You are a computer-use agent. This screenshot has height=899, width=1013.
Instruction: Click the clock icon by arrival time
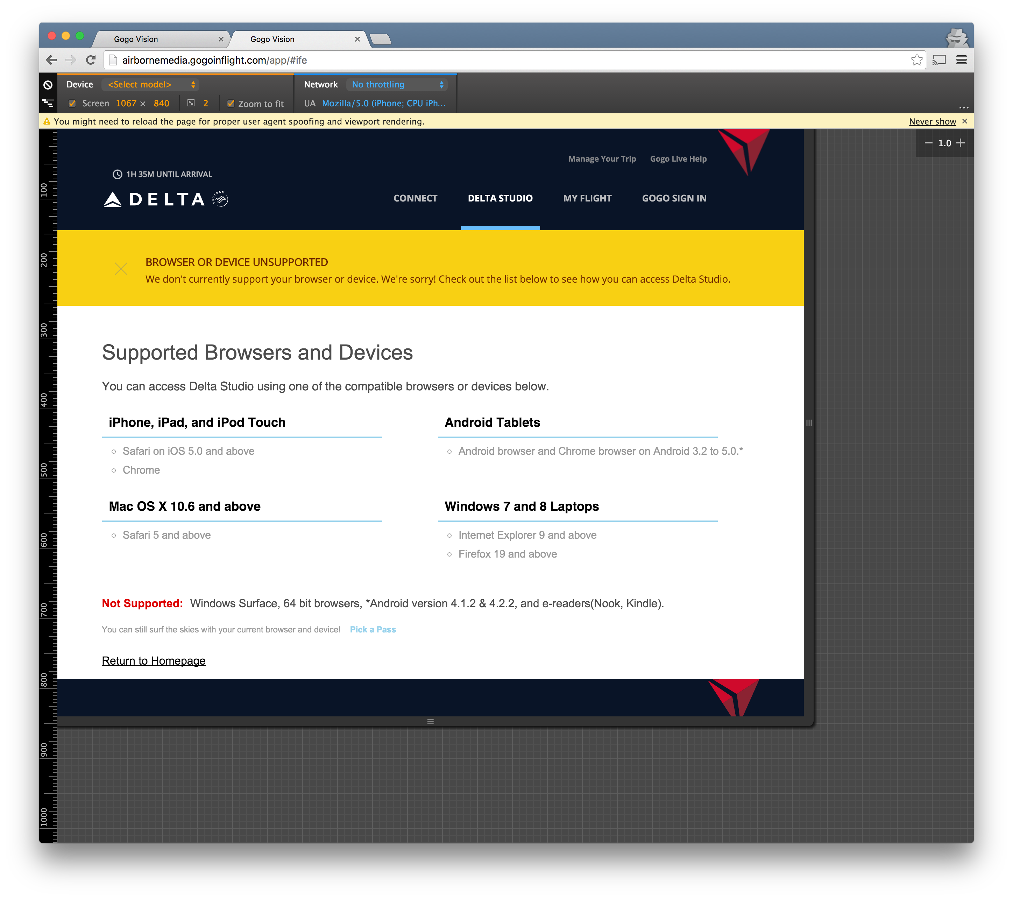118,174
